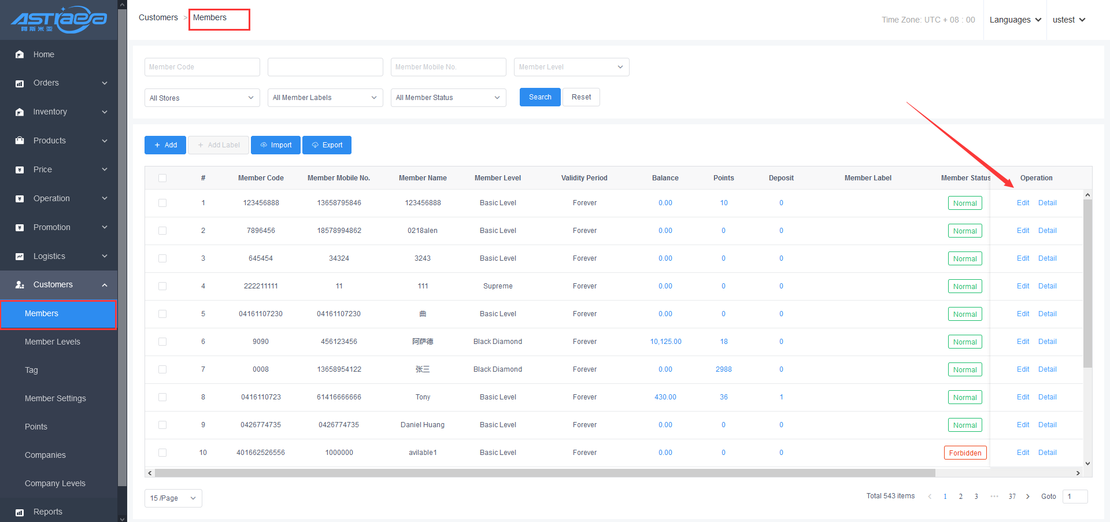Click the Reports sidebar icon

[20, 512]
